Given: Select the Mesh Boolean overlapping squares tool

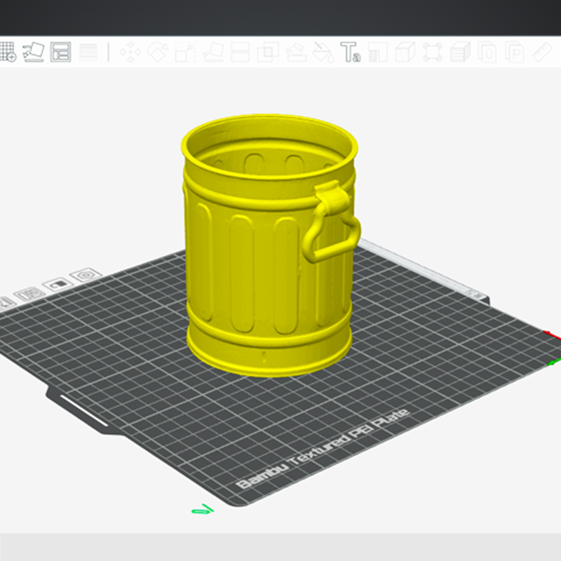Looking at the screenshot, I should [x=268, y=52].
